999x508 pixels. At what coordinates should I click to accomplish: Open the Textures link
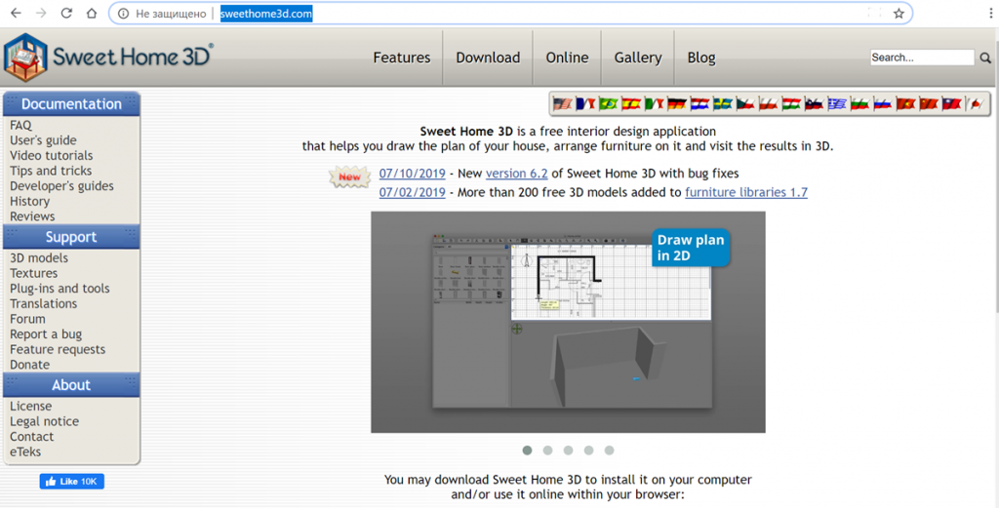tap(33, 273)
